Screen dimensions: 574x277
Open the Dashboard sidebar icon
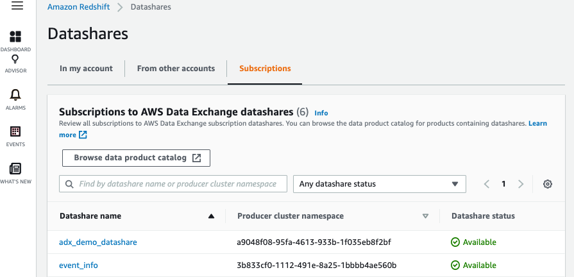15,37
